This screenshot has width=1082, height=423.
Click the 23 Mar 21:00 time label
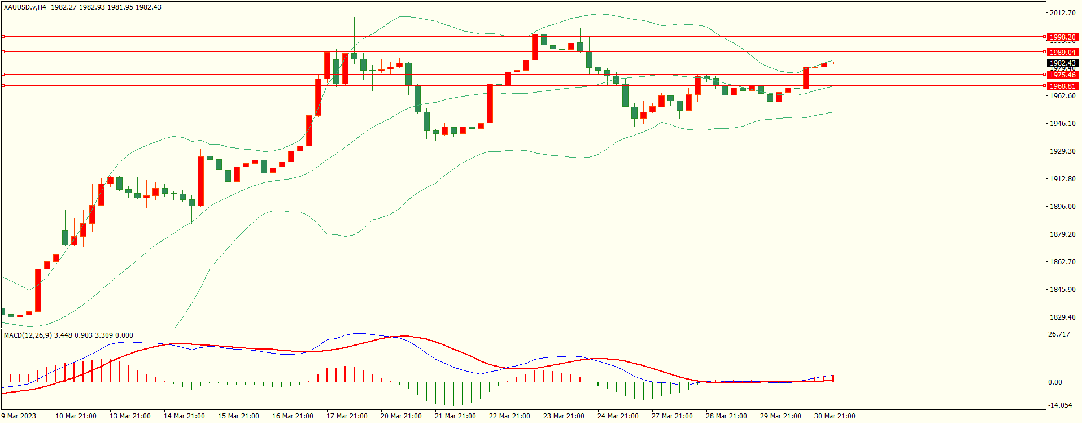point(564,416)
